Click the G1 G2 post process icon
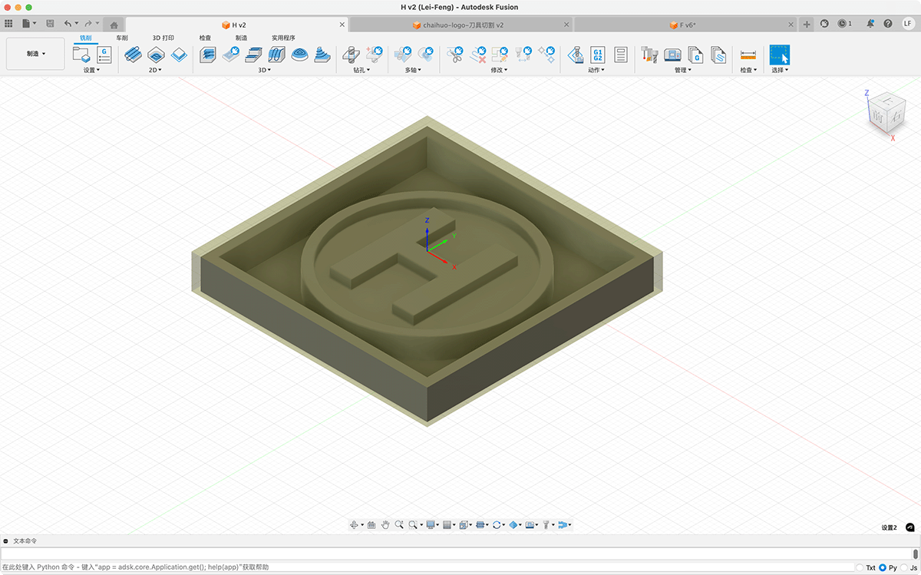 [x=598, y=55]
